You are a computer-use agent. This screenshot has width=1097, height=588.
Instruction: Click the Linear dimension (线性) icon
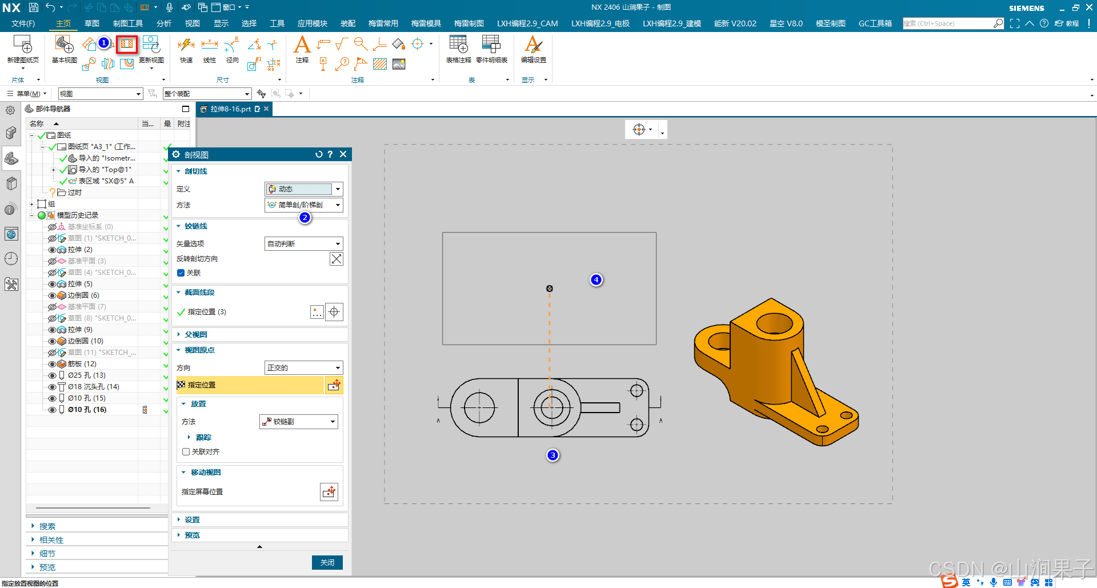[210, 45]
